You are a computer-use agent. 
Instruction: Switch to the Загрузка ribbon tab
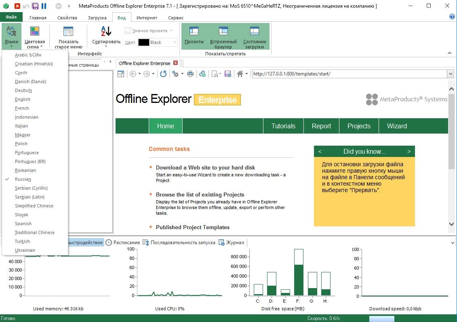(97, 18)
